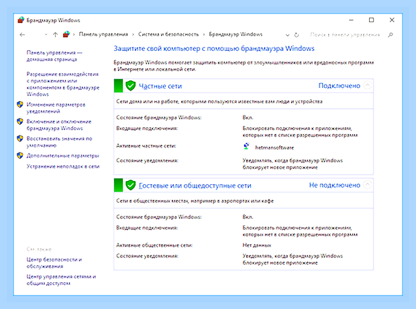Click the Не подключено status text
The width and height of the screenshot is (416, 309).
(335, 185)
